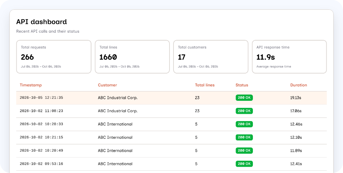Click the Total lines column header
Viewport: 343px width, 173px height.
click(x=205, y=85)
